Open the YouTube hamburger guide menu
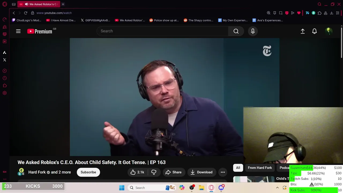 (18, 31)
